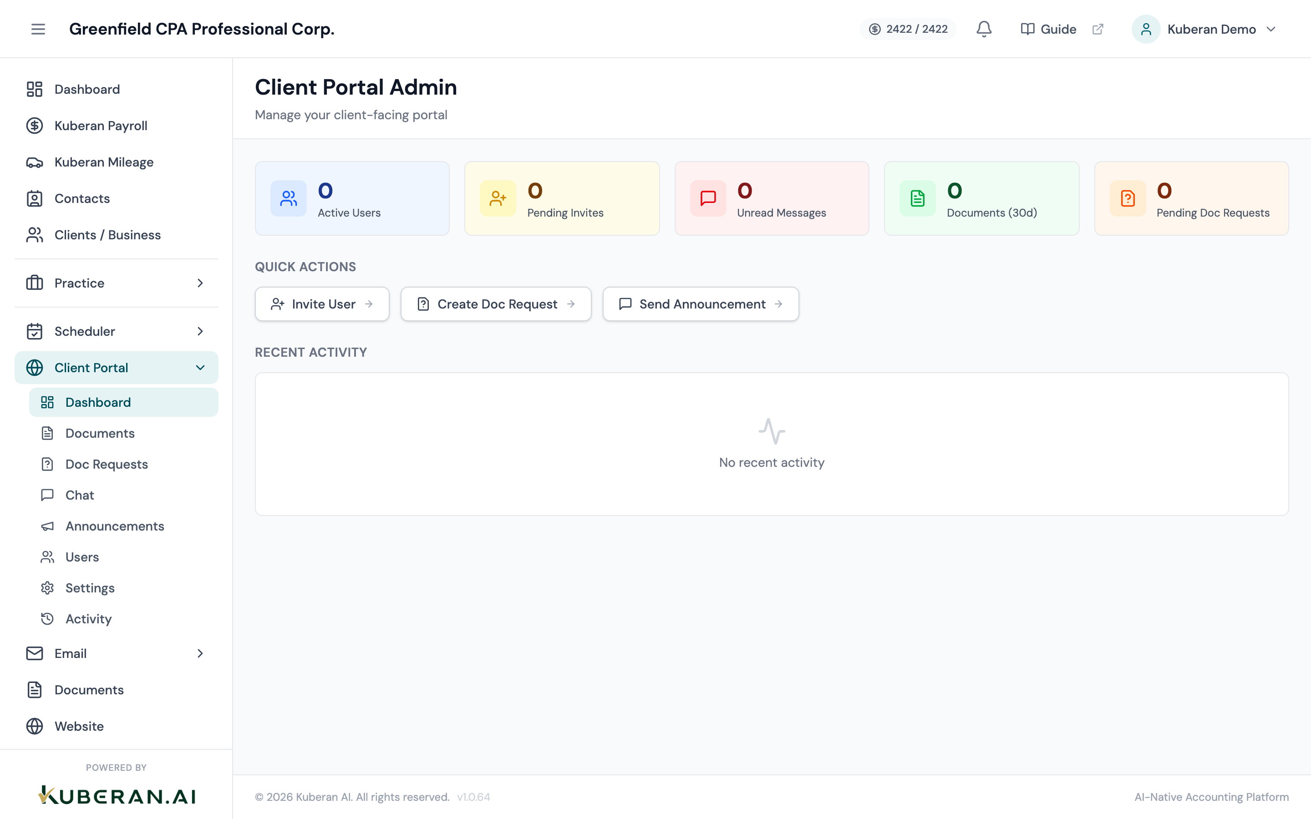Viewport: 1311px width, 819px height.
Task: Expand the Email section chevron
Action: tap(200, 653)
